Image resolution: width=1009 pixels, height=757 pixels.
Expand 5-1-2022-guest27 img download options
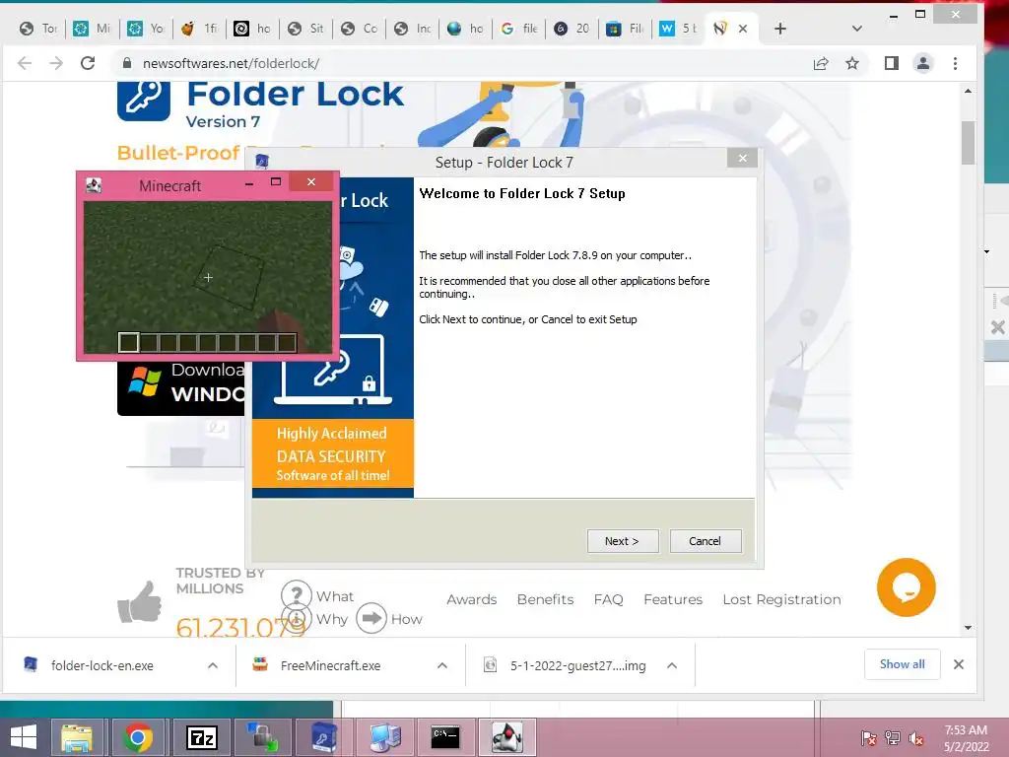672,665
